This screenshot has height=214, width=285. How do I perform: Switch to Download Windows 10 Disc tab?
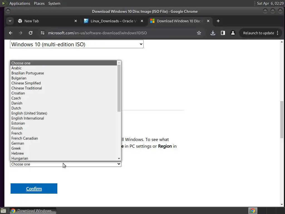[180, 21]
